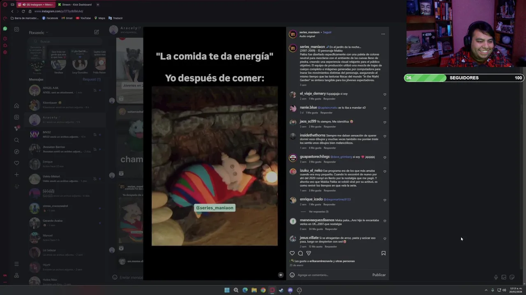Open series_maniaon profile from post header
This screenshot has width=526, height=295.
click(x=309, y=32)
